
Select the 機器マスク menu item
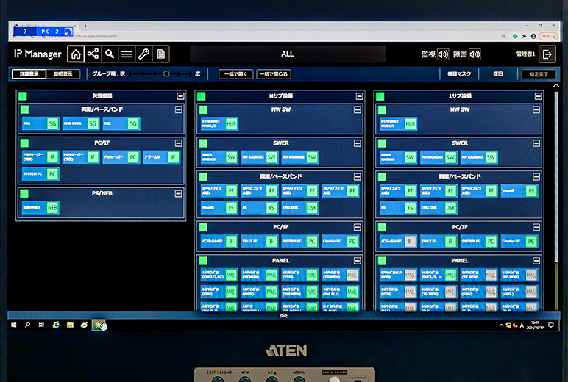coord(458,74)
